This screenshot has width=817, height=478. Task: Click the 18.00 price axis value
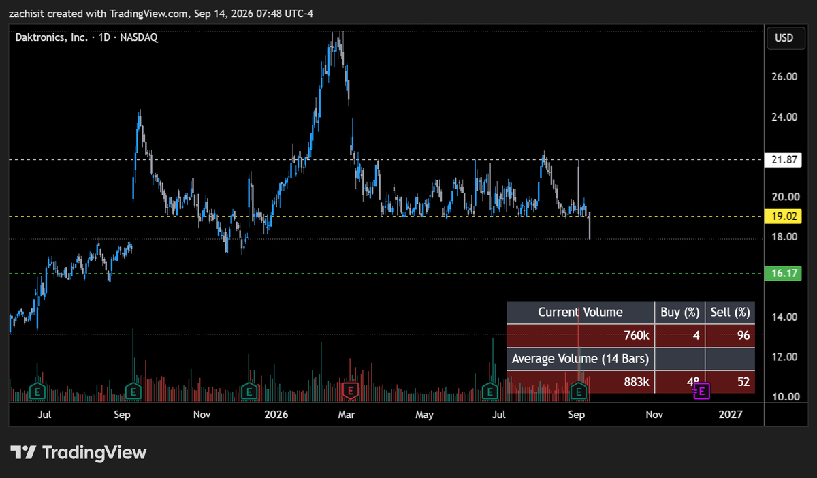(x=784, y=237)
